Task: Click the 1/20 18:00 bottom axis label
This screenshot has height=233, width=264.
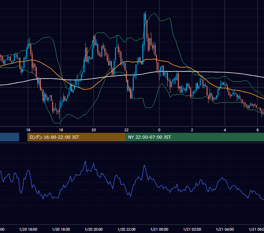Action: pyautogui.click(x=61, y=229)
